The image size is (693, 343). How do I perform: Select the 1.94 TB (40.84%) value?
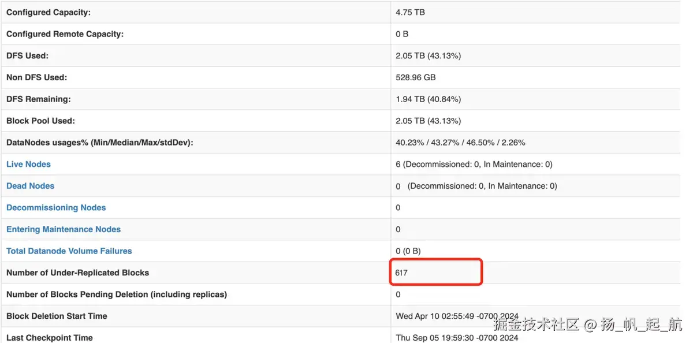coord(428,99)
